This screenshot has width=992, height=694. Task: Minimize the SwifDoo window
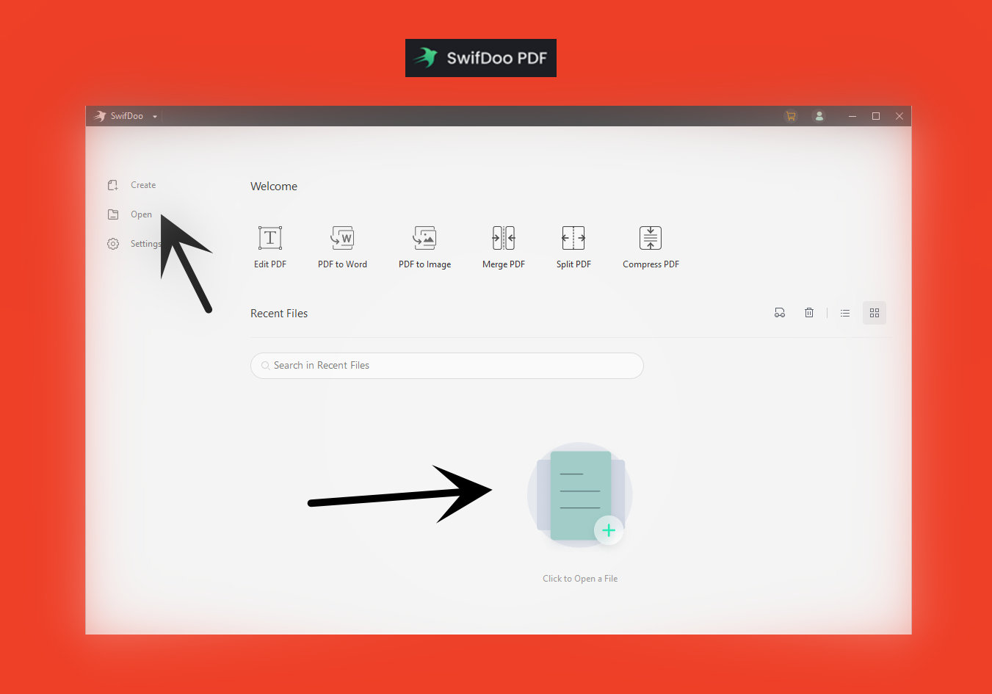click(852, 116)
